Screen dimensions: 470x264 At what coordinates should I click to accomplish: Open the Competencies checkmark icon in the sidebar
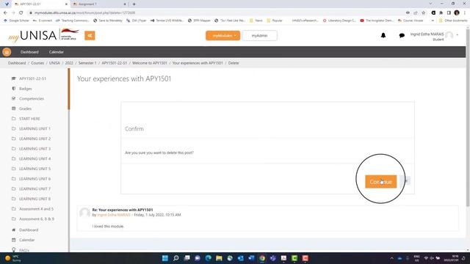pyautogui.click(x=13, y=98)
